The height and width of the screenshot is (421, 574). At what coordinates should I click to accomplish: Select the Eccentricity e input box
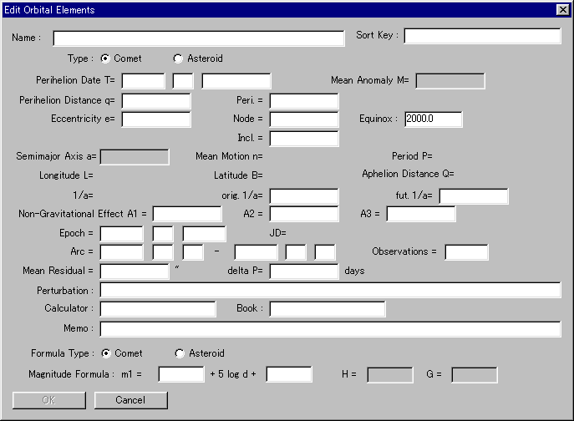coord(156,119)
